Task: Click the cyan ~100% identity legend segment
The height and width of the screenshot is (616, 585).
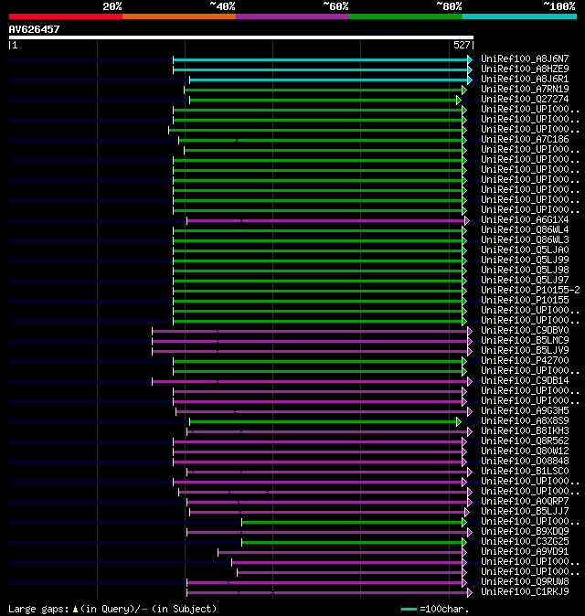Action: point(519,16)
